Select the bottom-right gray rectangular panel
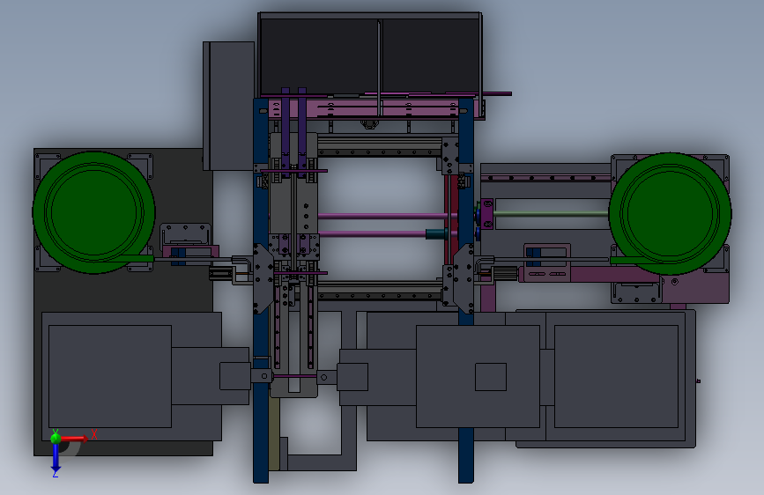 click(616, 377)
